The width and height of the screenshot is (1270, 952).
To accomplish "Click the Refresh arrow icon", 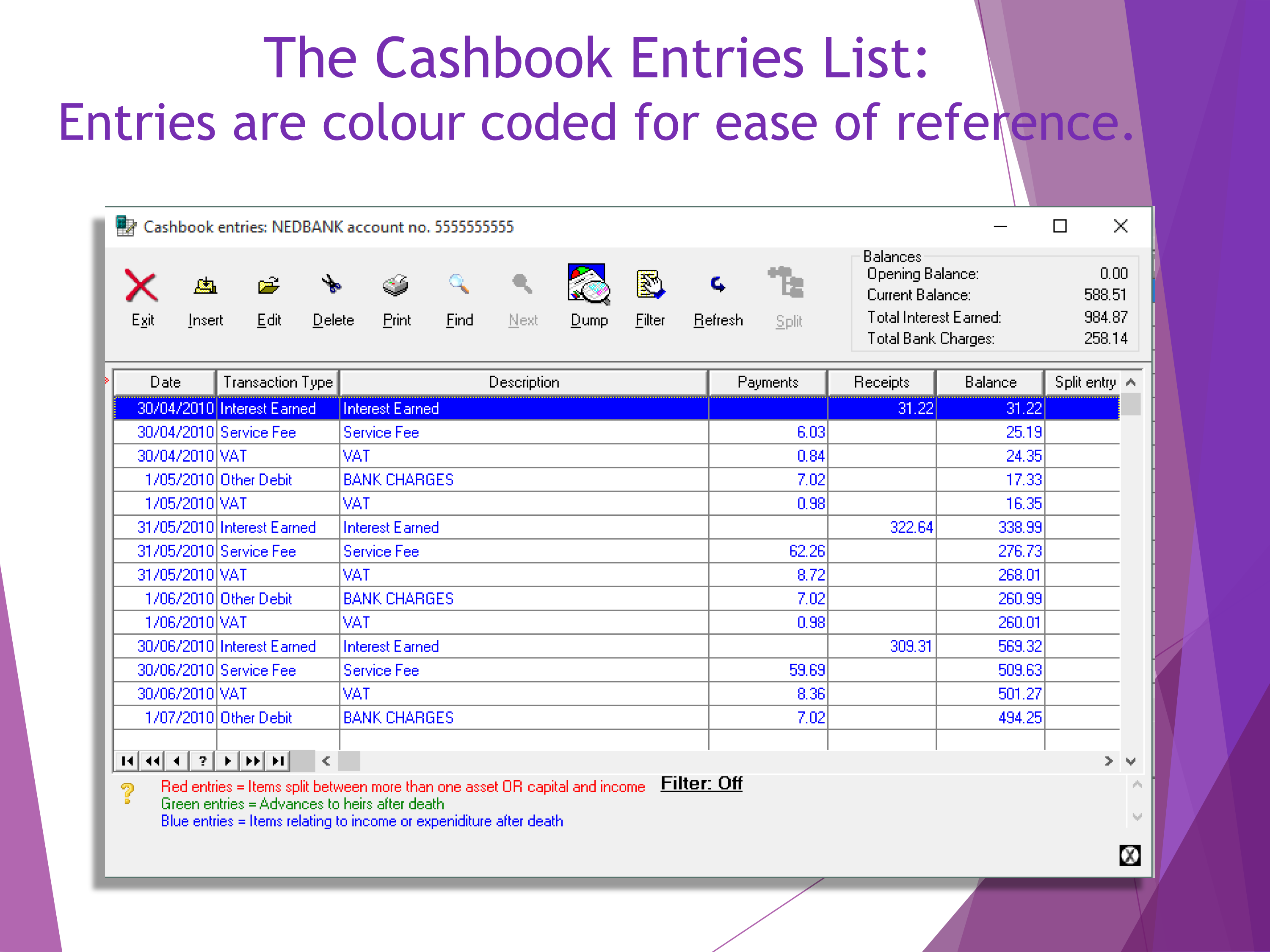I will (x=718, y=284).
